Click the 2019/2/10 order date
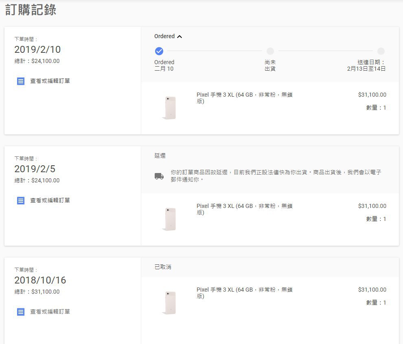 click(37, 50)
